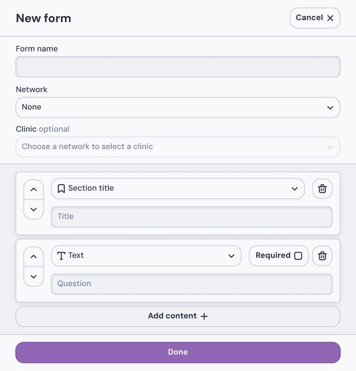The width and height of the screenshot is (356, 371).
Task: Click the plus icon on Add content
Action: [204, 316]
